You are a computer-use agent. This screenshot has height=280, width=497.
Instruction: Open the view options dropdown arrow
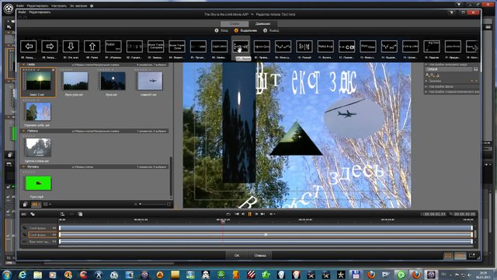click(x=50, y=204)
